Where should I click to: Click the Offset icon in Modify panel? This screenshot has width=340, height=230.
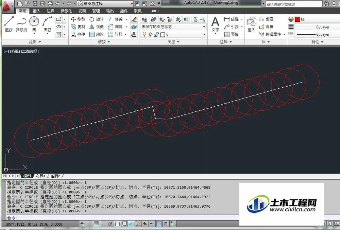tap(134, 34)
